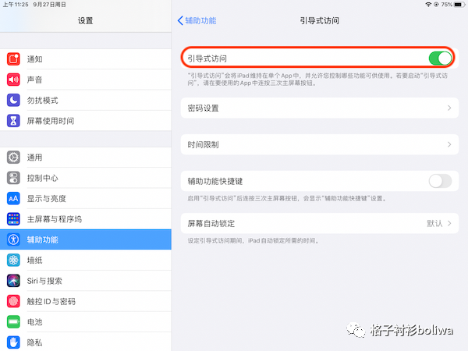Tap the 通用 gear icon
Screen dimensions: 468x351
click(x=13, y=158)
